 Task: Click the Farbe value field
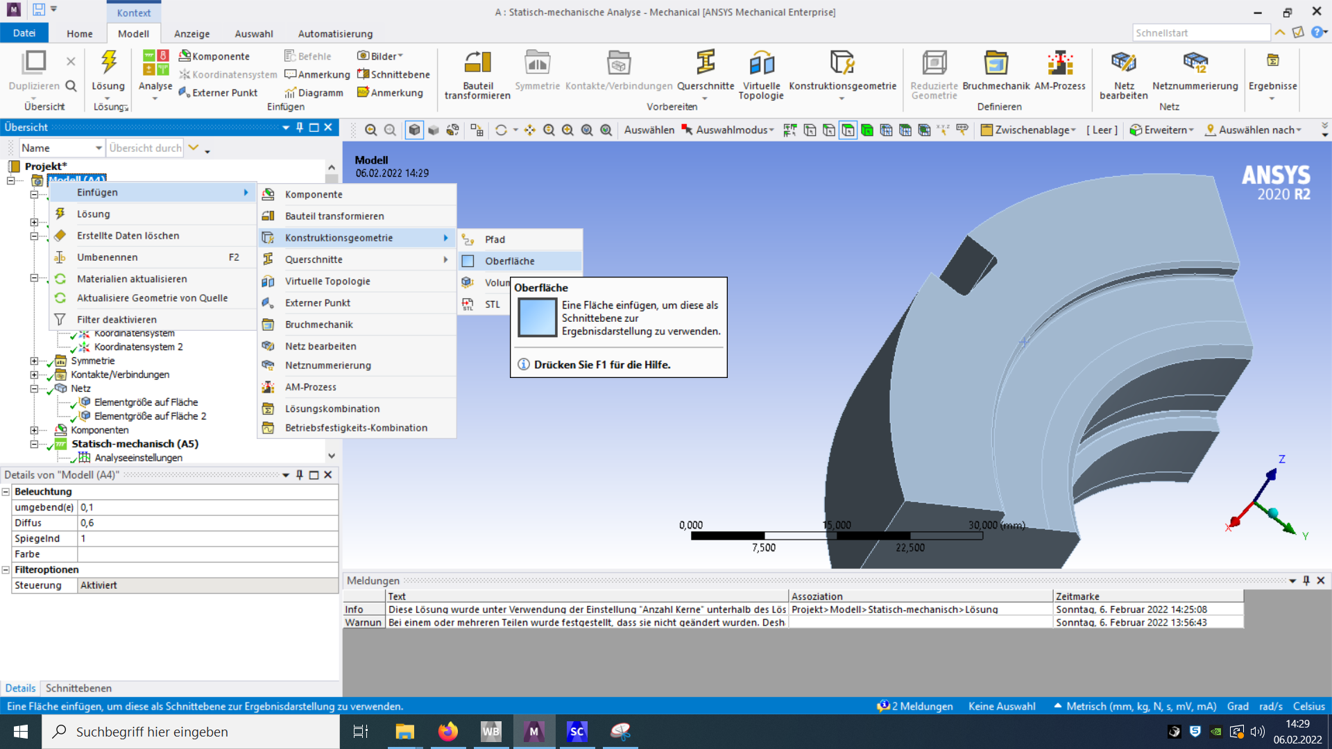click(x=207, y=554)
